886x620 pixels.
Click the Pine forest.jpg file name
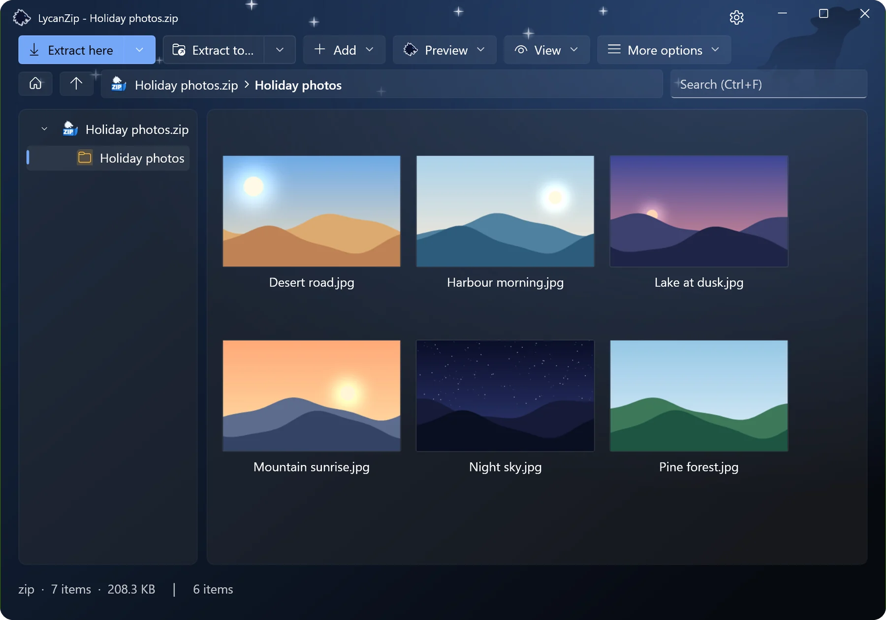point(699,467)
